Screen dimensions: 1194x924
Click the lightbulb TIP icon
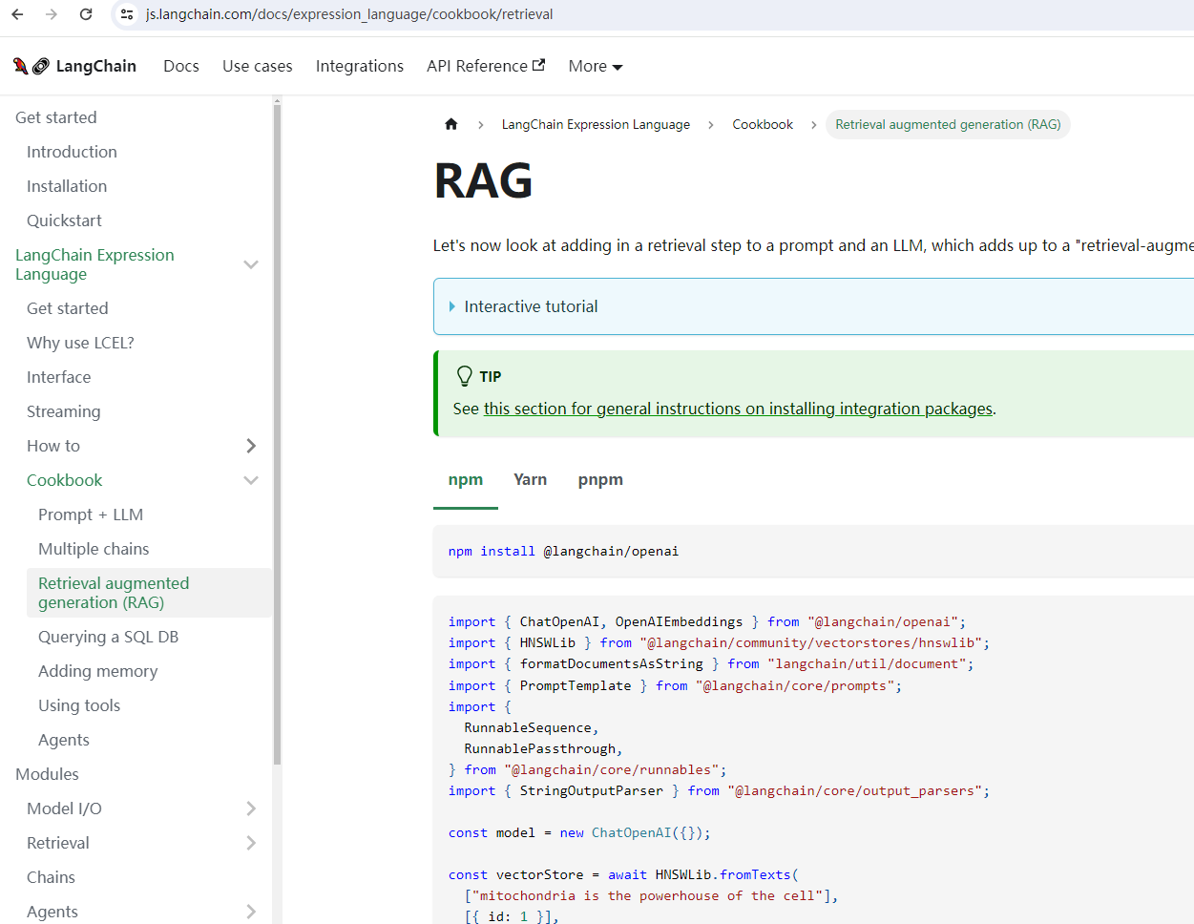point(465,376)
